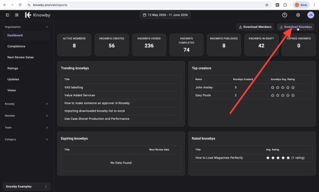
Task: Click the first rating star for John Ansley
Action: [273, 87]
